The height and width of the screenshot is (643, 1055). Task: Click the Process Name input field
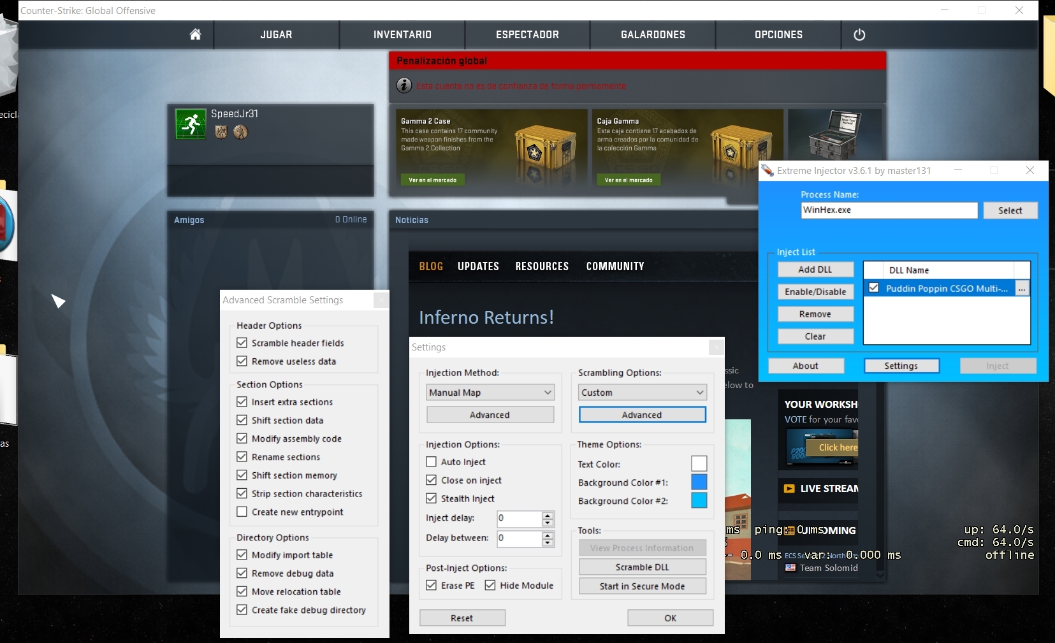click(x=889, y=210)
